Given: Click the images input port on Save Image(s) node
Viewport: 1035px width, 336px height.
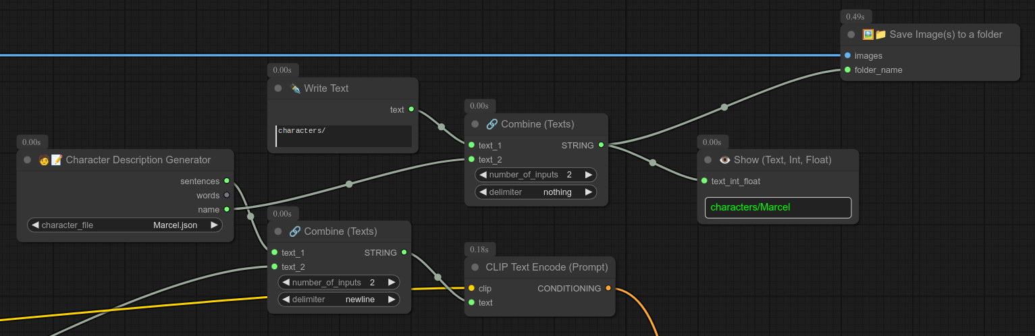Looking at the screenshot, I should (847, 55).
